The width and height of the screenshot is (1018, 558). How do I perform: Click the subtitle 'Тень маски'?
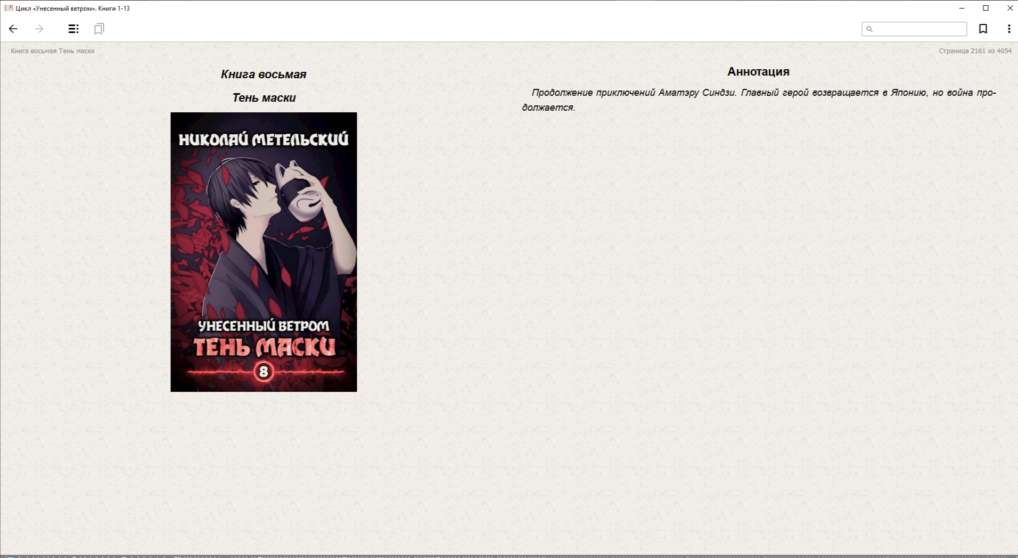pos(264,98)
